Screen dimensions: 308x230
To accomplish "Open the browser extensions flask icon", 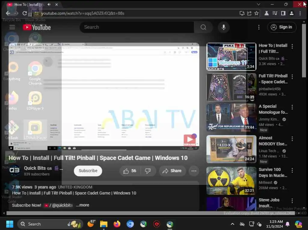I will pos(266,13).
